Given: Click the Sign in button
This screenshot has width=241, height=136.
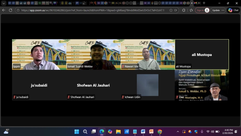Looking at the screenshot, I should (x=202, y=10).
